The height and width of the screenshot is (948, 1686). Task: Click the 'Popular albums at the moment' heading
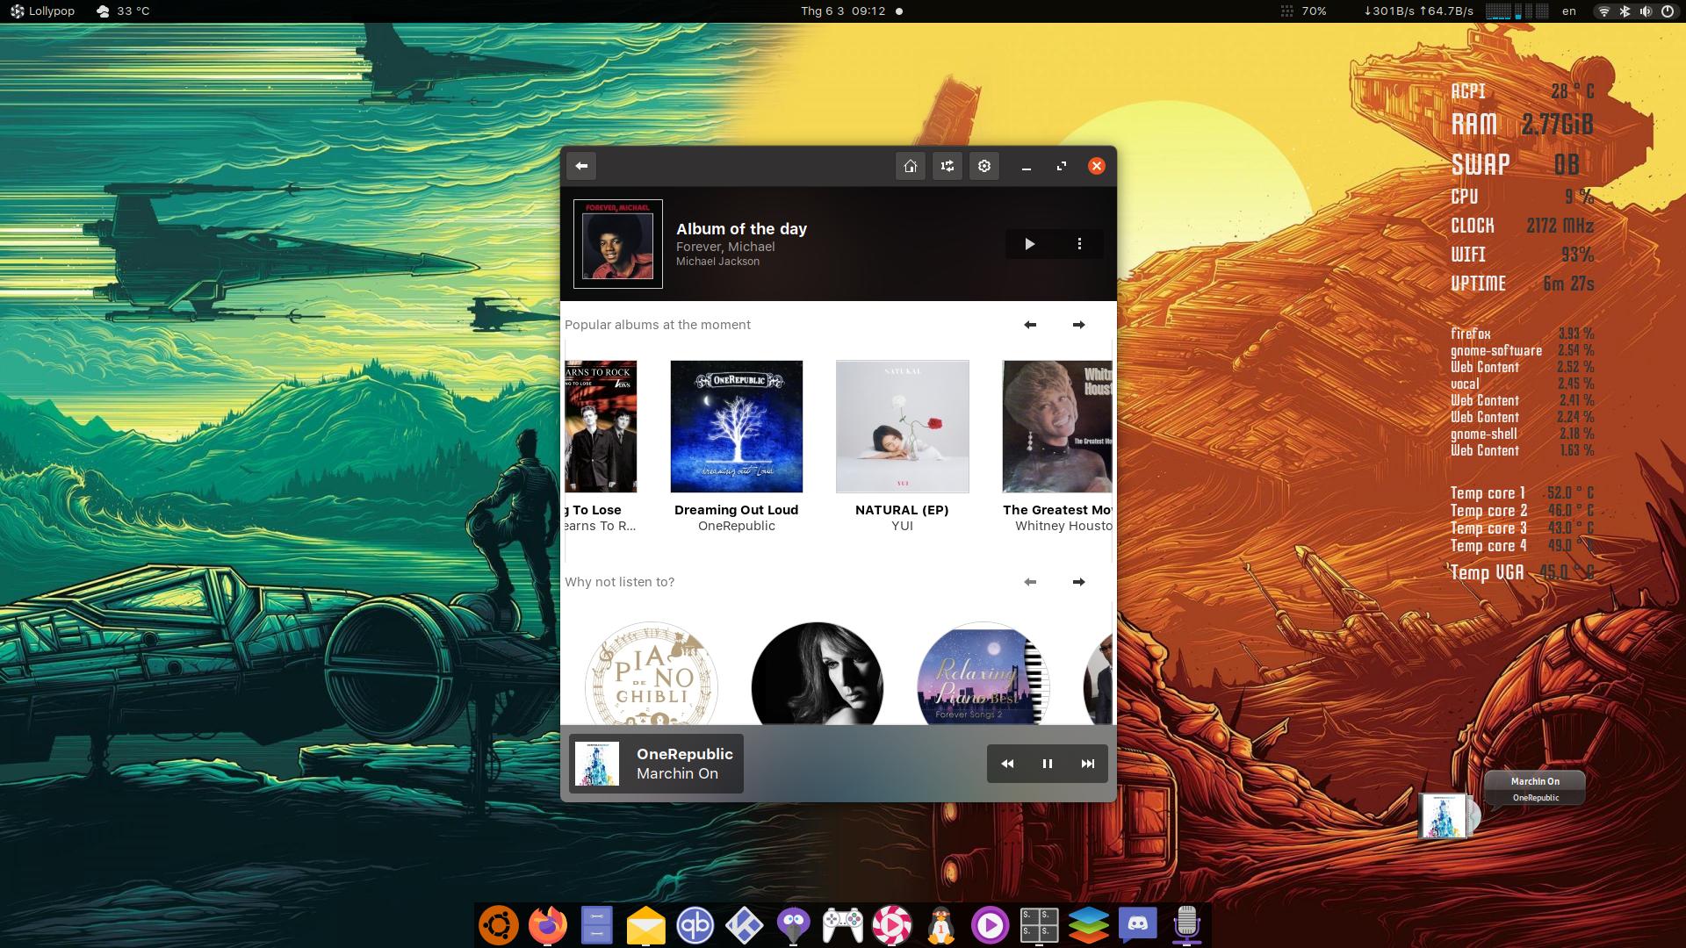click(x=658, y=325)
